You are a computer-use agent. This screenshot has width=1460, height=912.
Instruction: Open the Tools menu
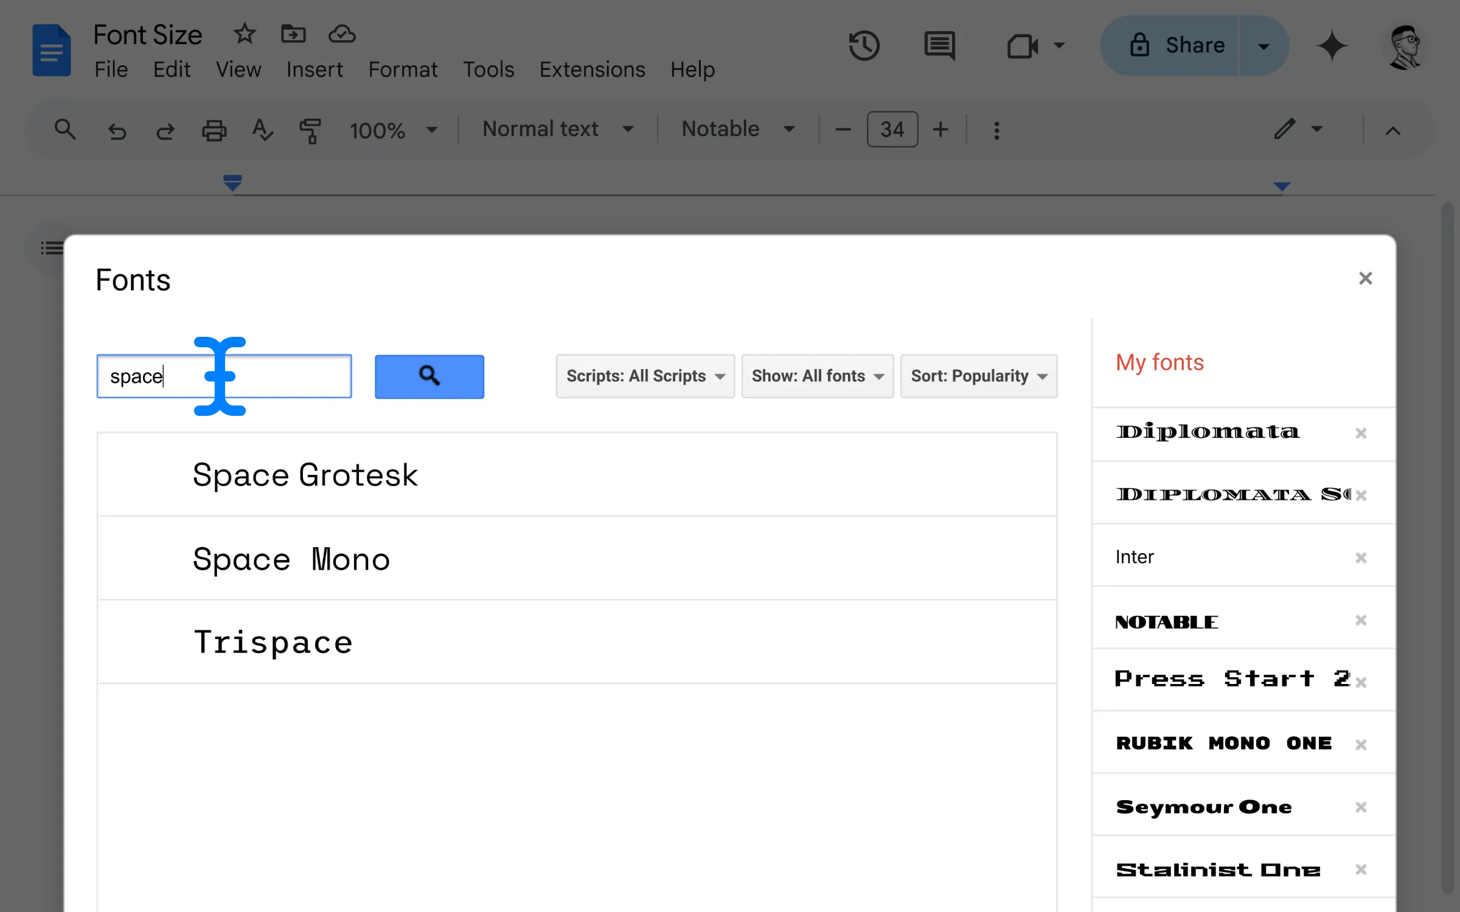[488, 69]
